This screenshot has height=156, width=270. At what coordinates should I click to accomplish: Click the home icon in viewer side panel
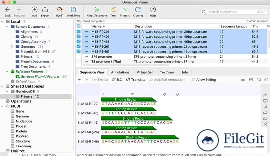click(265, 95)
